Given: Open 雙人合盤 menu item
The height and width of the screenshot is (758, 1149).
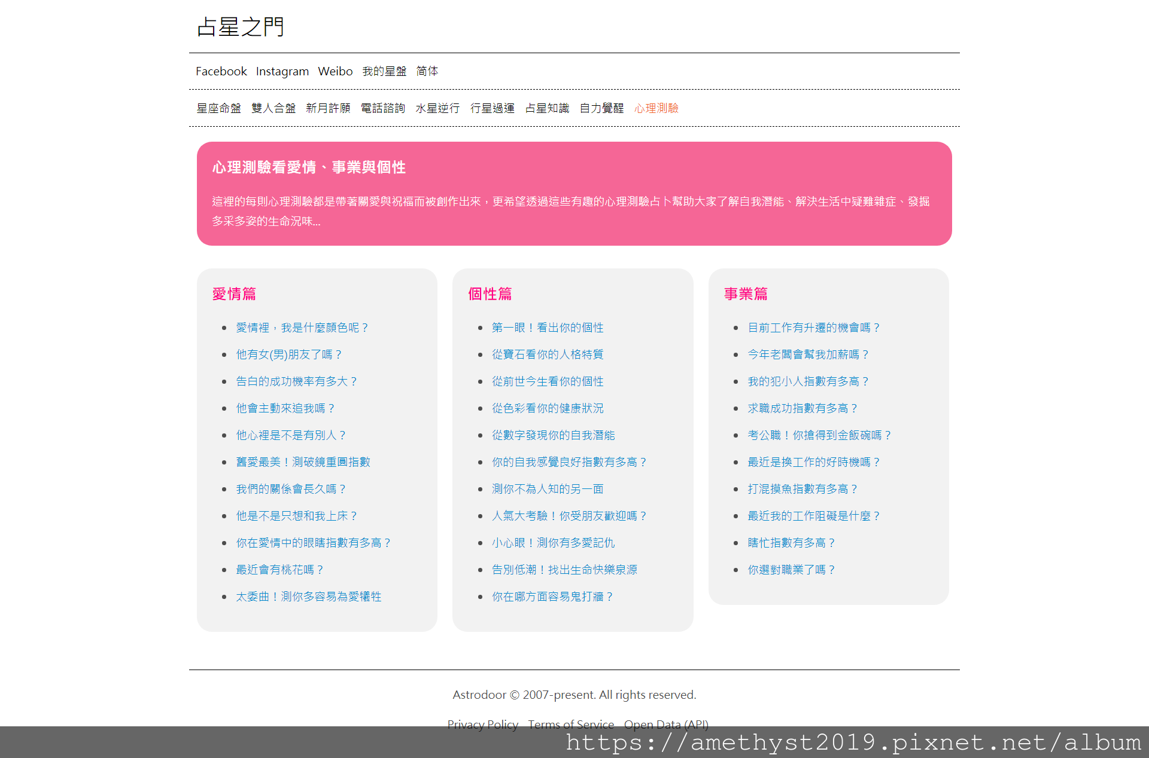Looking at the screenshot, I should click(273, 108).
